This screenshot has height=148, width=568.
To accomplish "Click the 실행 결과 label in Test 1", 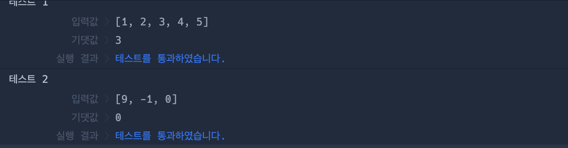I will tap(77, 59).
